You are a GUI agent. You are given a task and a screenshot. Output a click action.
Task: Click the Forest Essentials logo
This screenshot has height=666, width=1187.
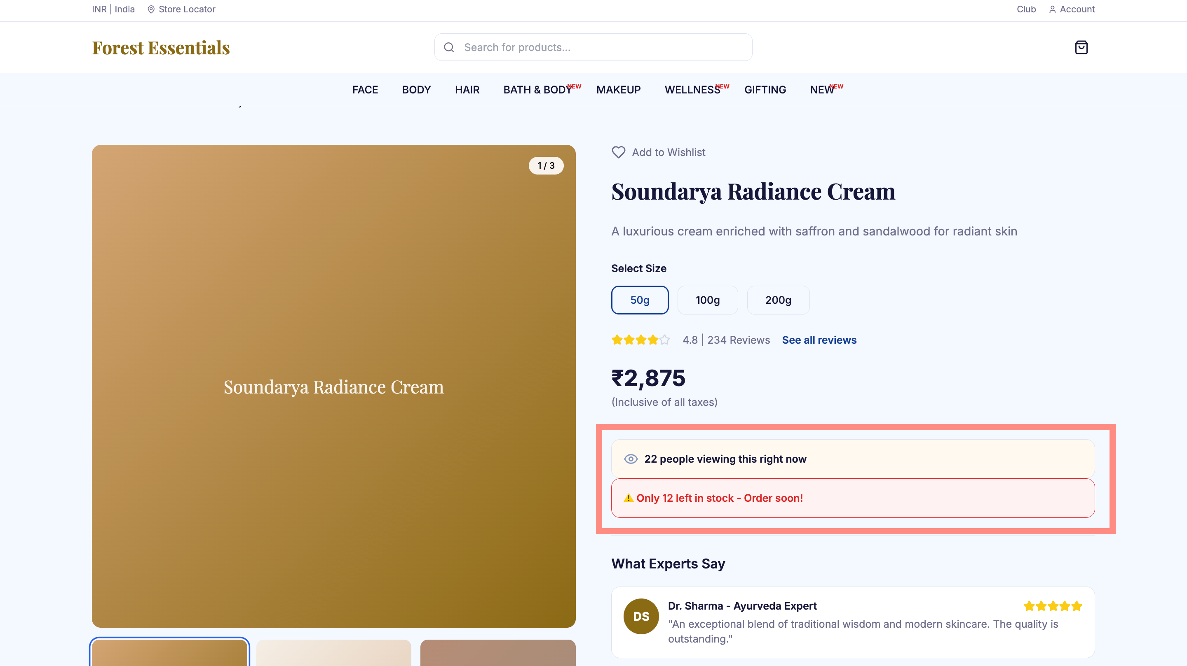point(161,47)
